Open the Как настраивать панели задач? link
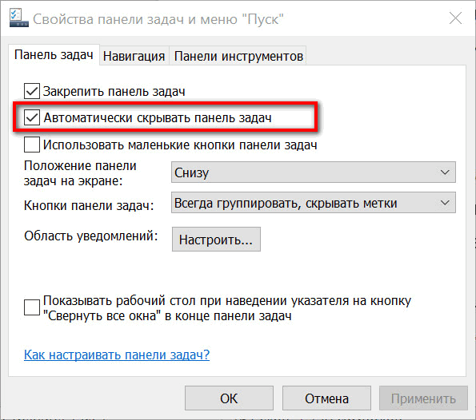This screenshot has width=476, height=420. point(117,355)
